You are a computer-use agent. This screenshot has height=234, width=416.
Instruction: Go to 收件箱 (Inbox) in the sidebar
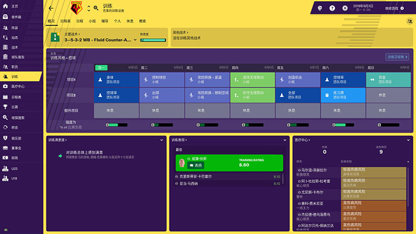[x=16, y=17]
